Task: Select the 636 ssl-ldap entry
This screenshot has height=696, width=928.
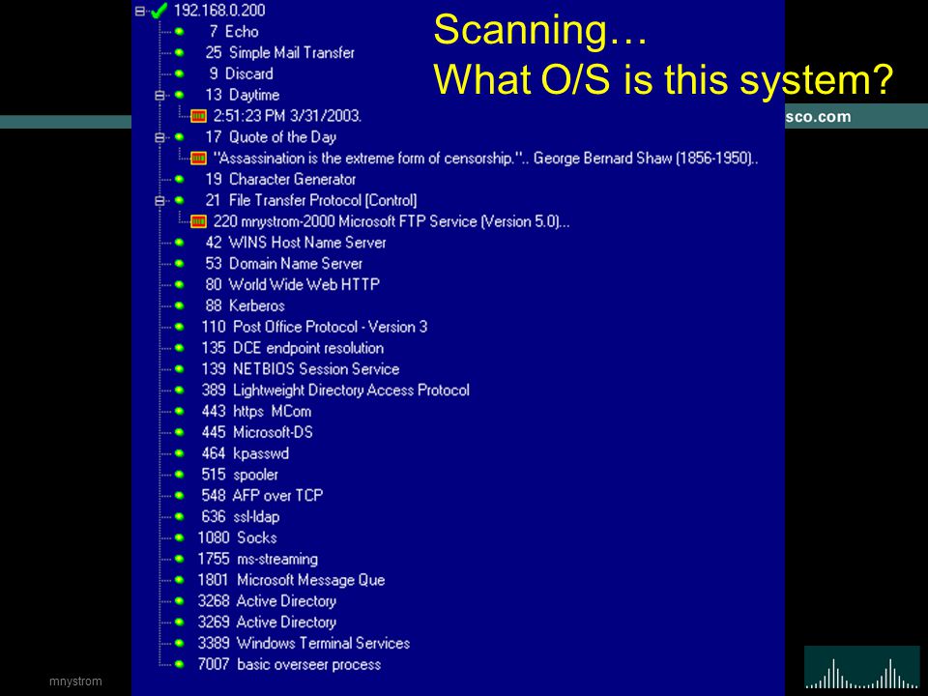Action: pos(241,517)
